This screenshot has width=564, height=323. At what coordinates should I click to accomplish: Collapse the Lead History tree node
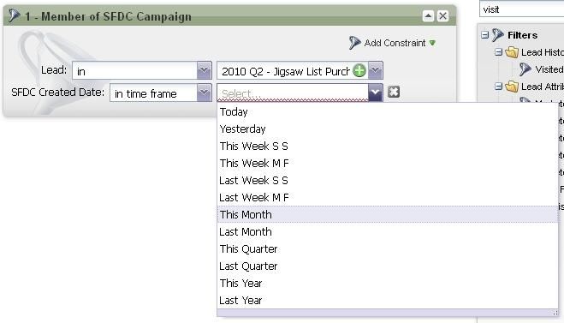[x=498, y=52]
